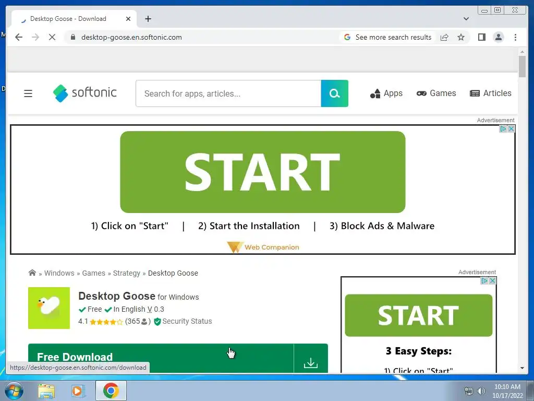The width and height of the screenshot is (534, 401).
Task: View site information padlock icon
Action: [x=73, y=37]
